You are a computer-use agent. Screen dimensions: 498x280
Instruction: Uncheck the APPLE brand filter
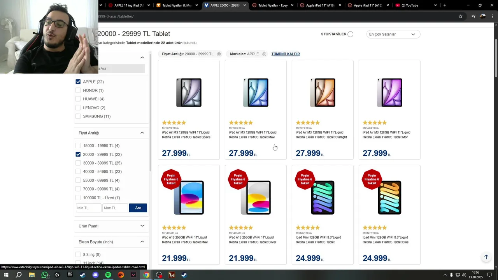coord(78,82)
